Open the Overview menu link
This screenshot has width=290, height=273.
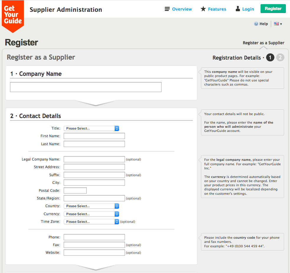pos(182,9)
